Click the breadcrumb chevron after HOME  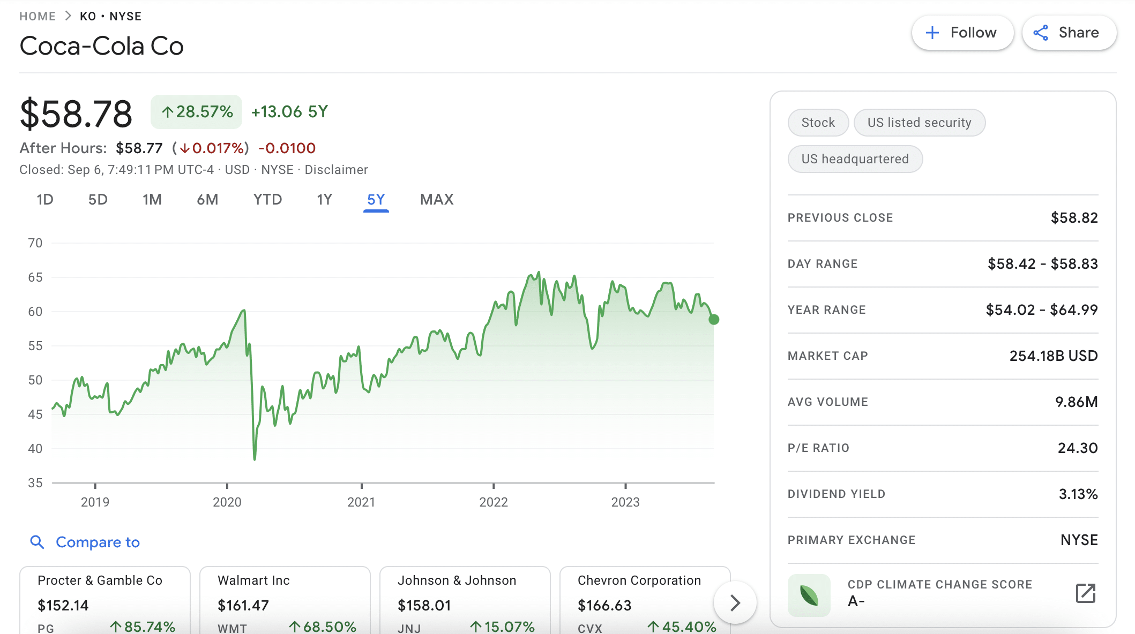coord(68,16)
